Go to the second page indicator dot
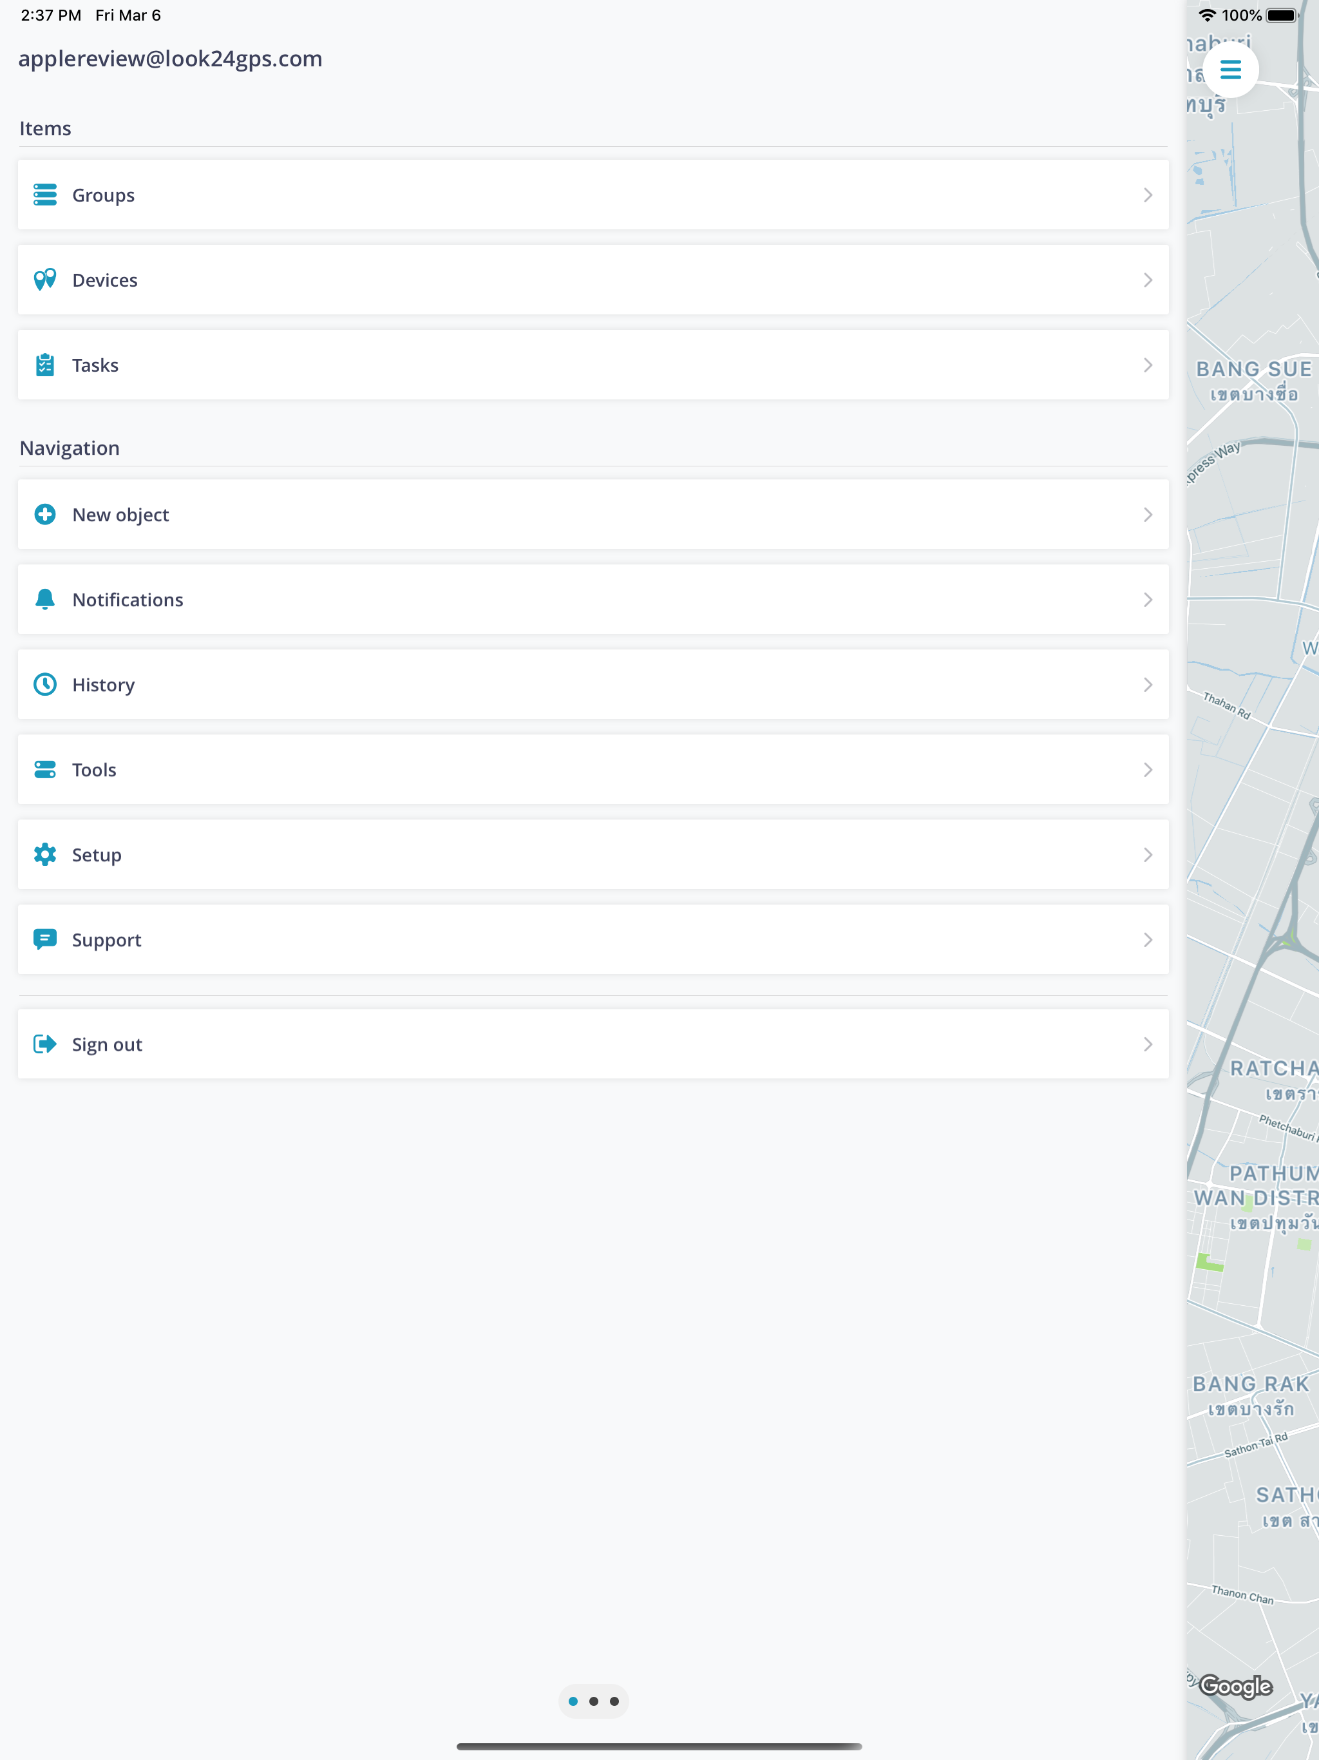The width and height of the screenshot is (1319, 1760). click(x=593, y=1702)
